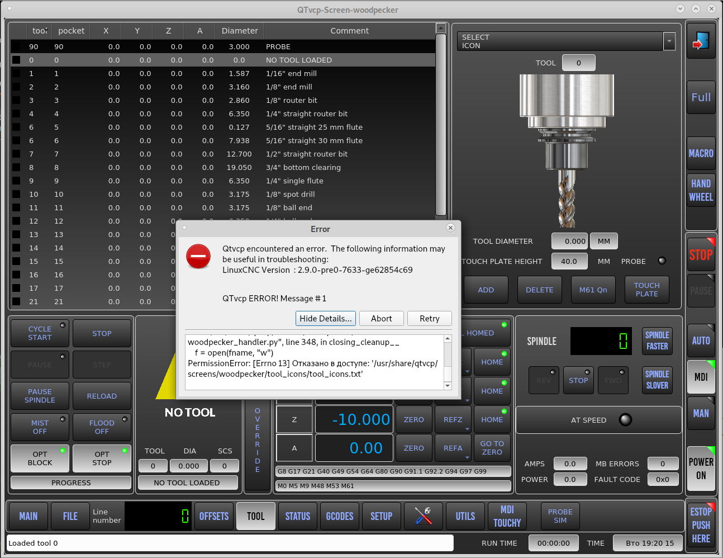Click Full screen button
The image size is (723, 558).
(x=701, y=97)
